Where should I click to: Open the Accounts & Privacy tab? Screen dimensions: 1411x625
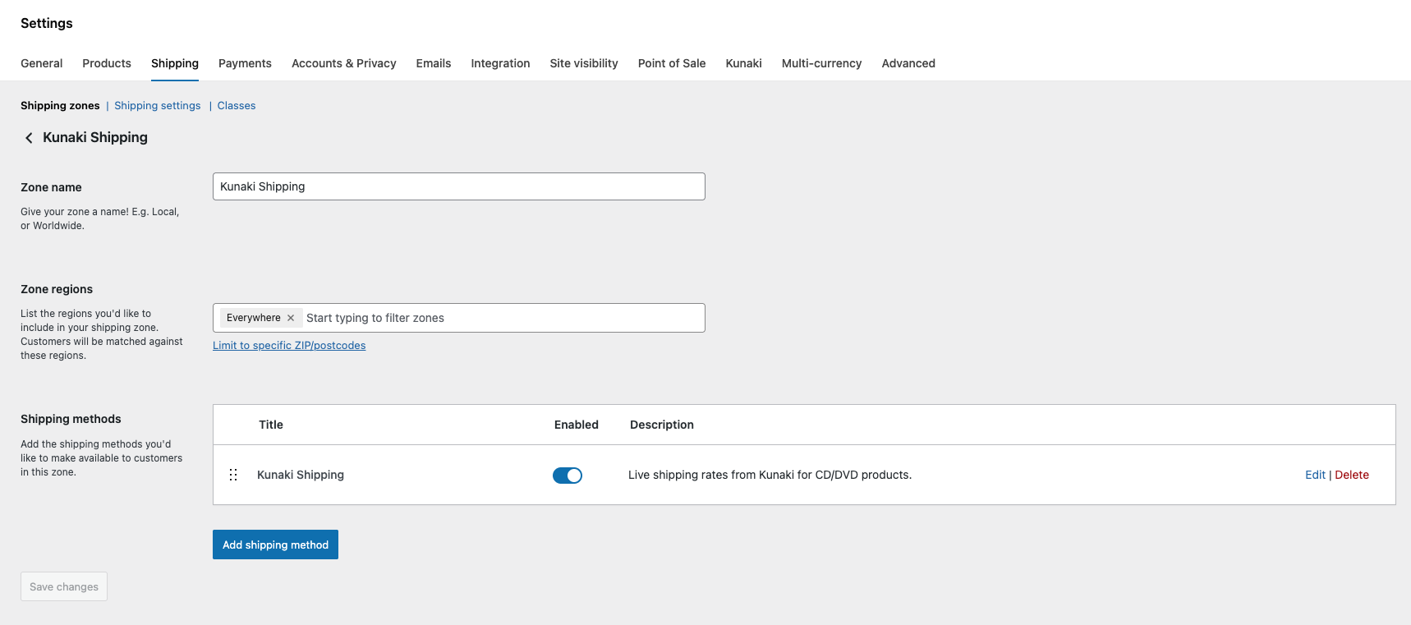point(344,63)
